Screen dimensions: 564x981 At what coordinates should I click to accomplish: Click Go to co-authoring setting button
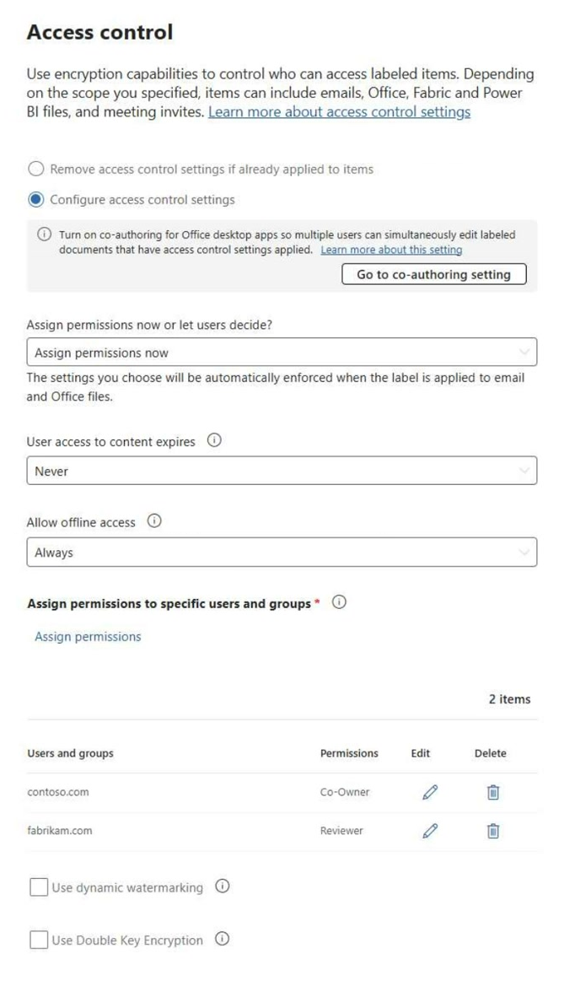point(434,274)
